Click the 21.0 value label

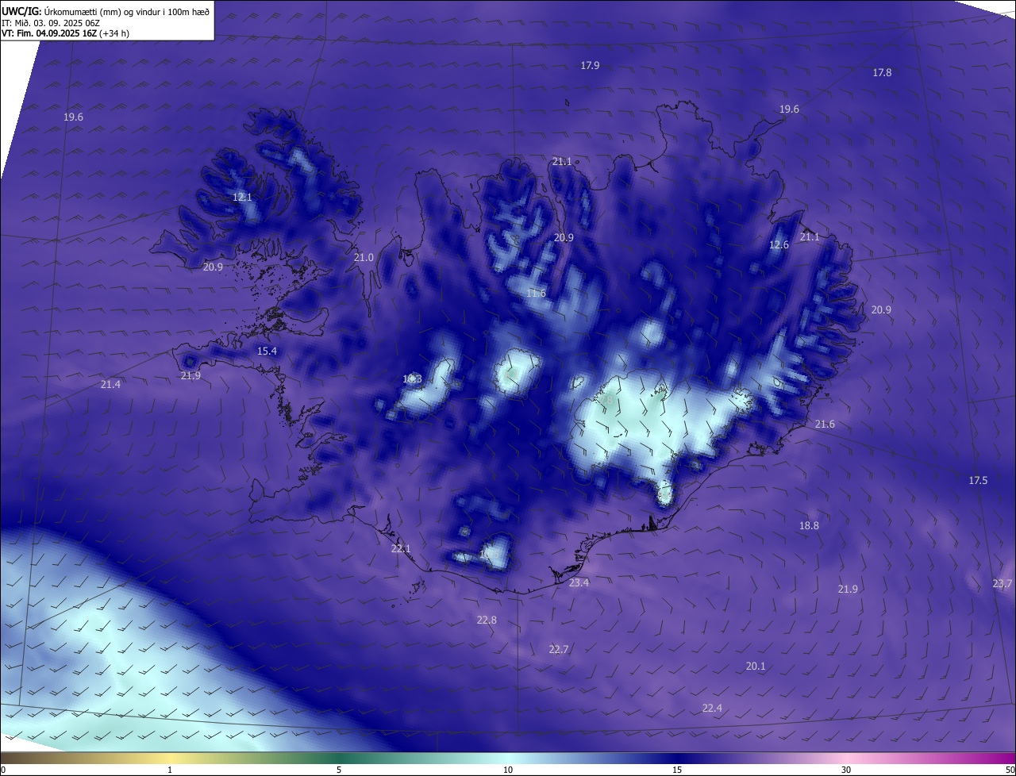[364, 257]
